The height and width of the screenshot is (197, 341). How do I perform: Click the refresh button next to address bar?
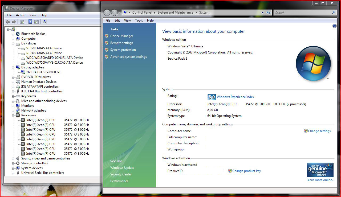pyautogui.click(x=268, y=13)
